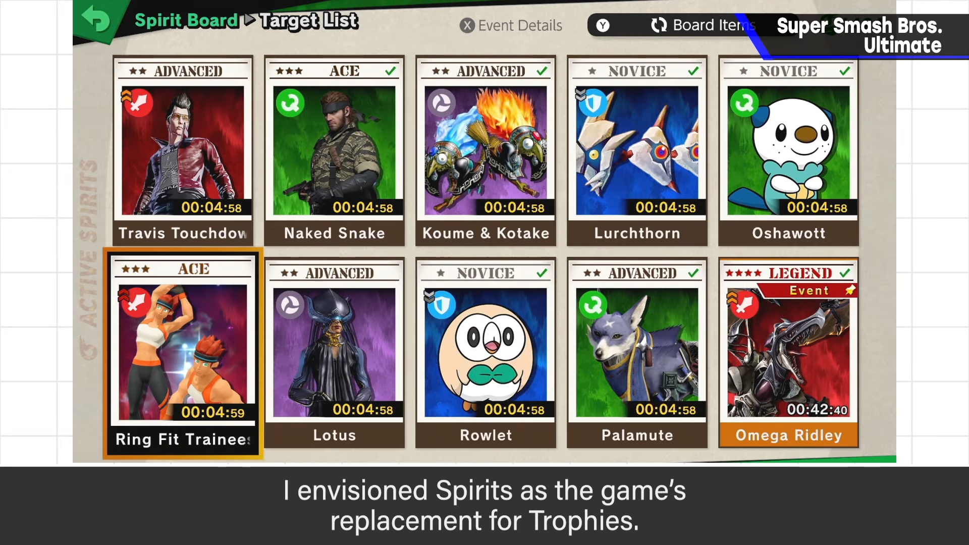Pick the Palamute advanced spirit card
The width and height of the screenshot is (969, 545).
637,353
